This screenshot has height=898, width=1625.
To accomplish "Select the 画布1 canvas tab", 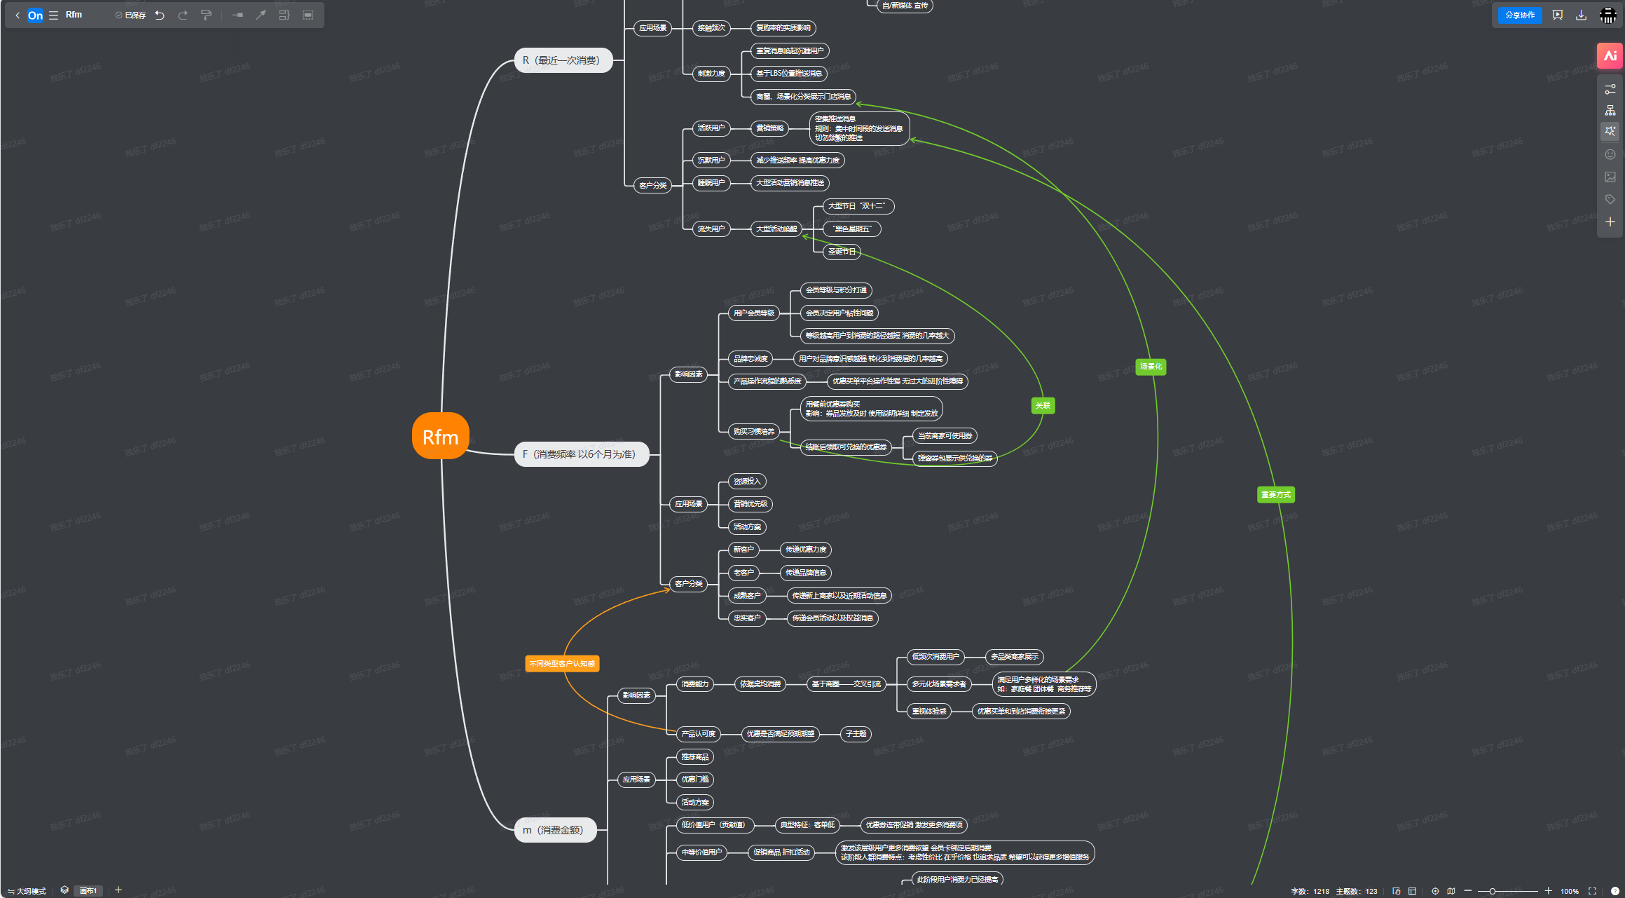I will (x=88, y=891).
